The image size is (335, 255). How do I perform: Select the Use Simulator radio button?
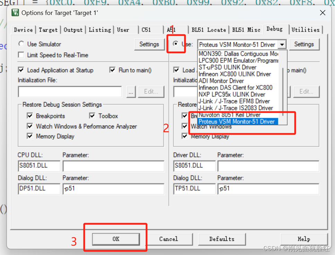[x=21, y=44]
